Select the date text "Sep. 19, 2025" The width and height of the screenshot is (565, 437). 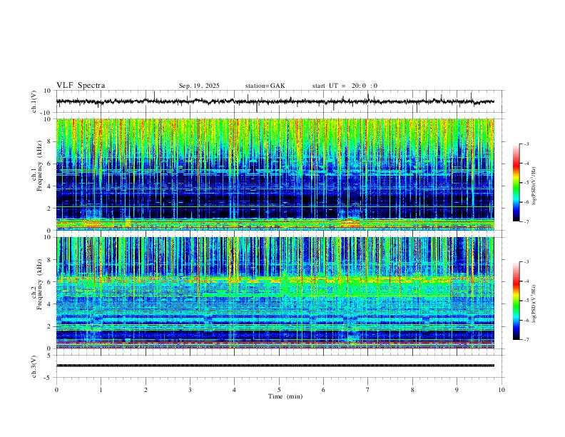(199, 86)
